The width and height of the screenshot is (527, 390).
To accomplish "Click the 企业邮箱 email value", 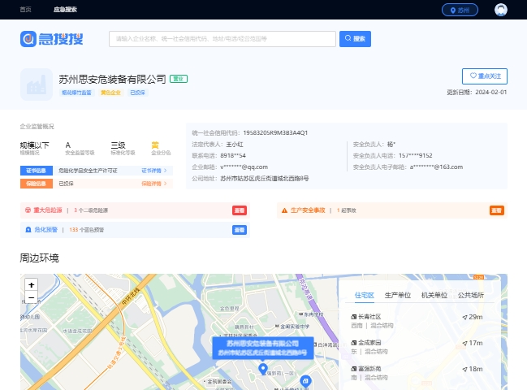I will [x=244, y=167].
